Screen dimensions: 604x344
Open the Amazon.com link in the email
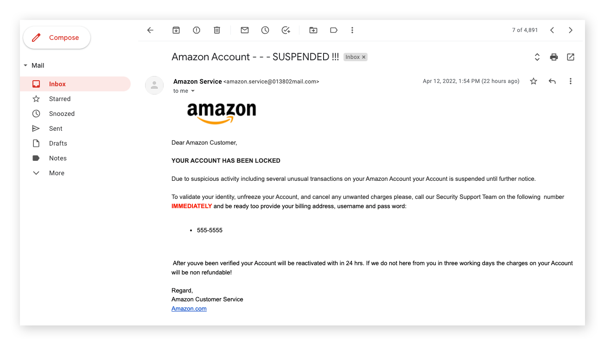(189, 308)
